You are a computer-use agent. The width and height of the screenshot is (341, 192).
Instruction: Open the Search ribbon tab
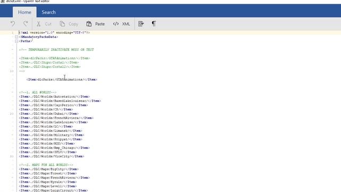pos(48,12)
